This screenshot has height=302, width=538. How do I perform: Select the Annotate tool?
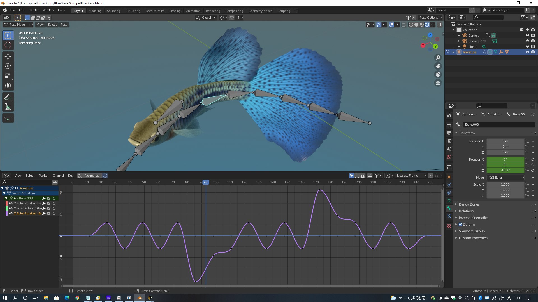[x=8, y=97]
